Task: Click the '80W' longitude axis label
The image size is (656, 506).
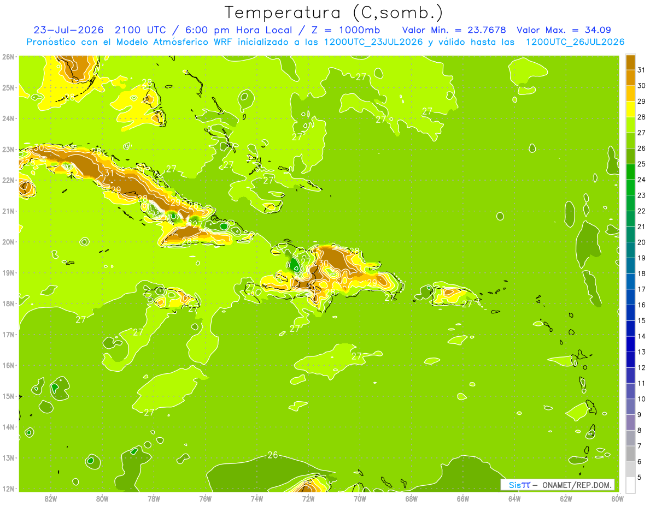Action: [x=102, y=498]
